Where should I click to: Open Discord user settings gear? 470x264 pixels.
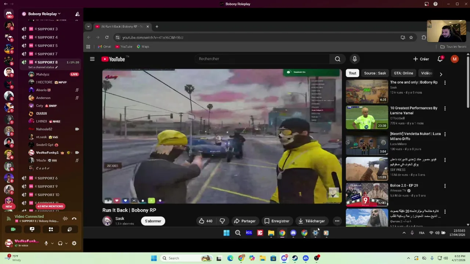tap(74, 243)
